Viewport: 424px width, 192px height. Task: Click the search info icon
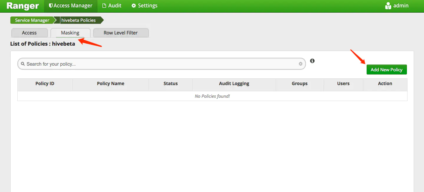click(x=312, y=61)
